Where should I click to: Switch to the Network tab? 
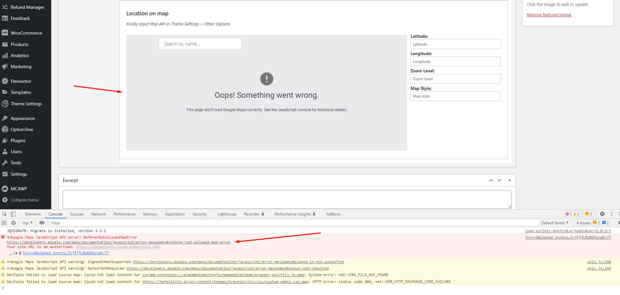tap(98, 214)
